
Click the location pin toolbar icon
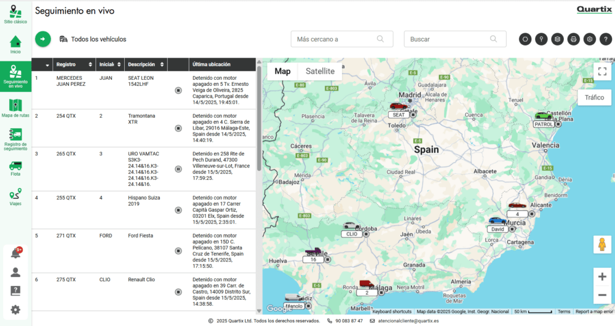click(x=541, y=39)
